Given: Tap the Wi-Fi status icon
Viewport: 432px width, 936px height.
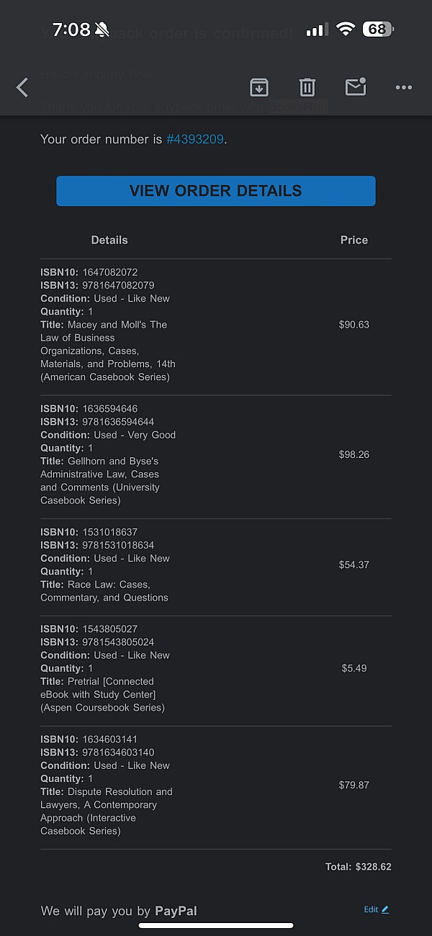Looking at the screenshot, I should (x=346, y=30).
